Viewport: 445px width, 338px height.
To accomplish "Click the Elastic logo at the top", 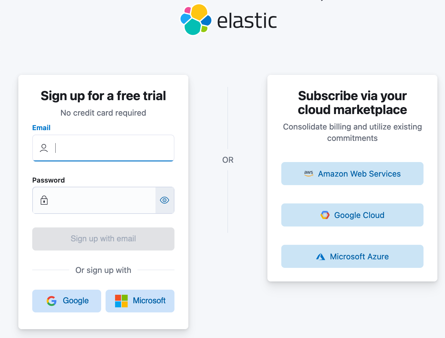I will point(228,20).
